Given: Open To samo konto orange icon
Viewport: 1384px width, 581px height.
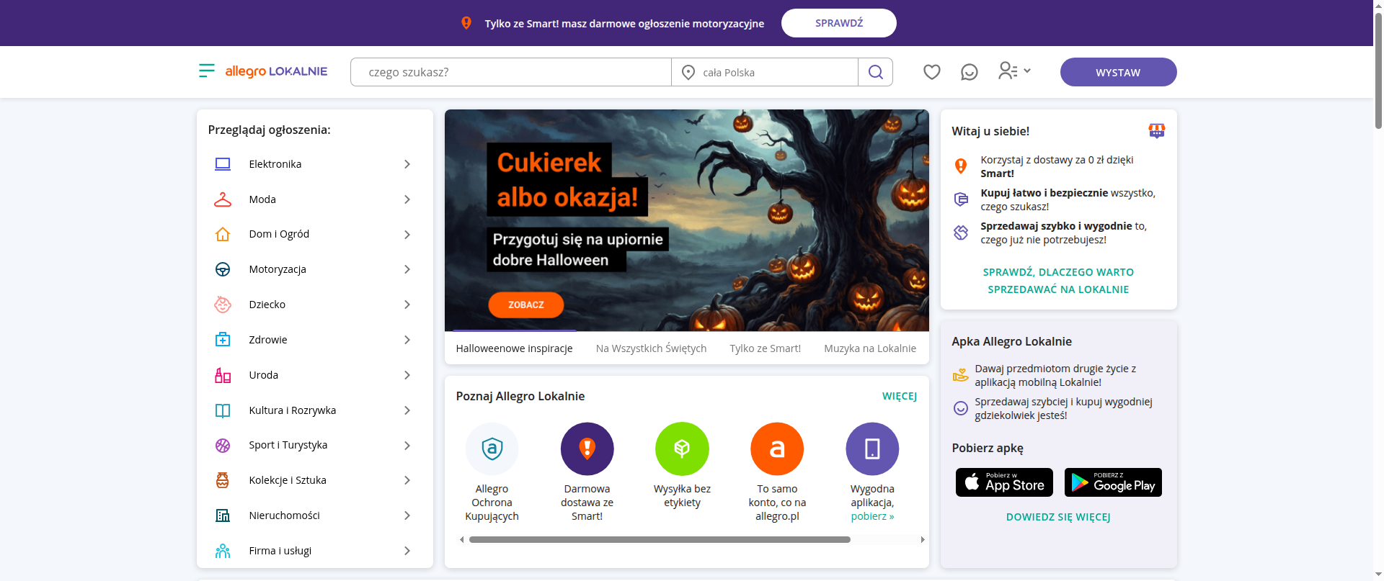Looking at the screenshot, I should pos(777,449).
